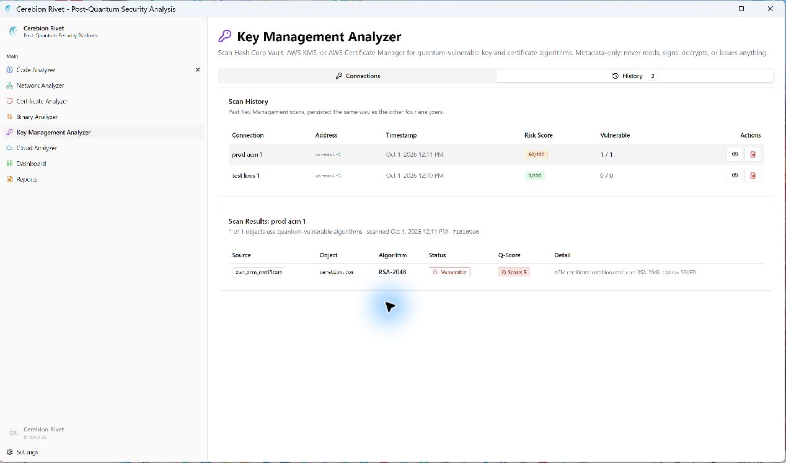Open the Dashboard page
The height and width of the screenshot is (463, 786).
(103, 164)
